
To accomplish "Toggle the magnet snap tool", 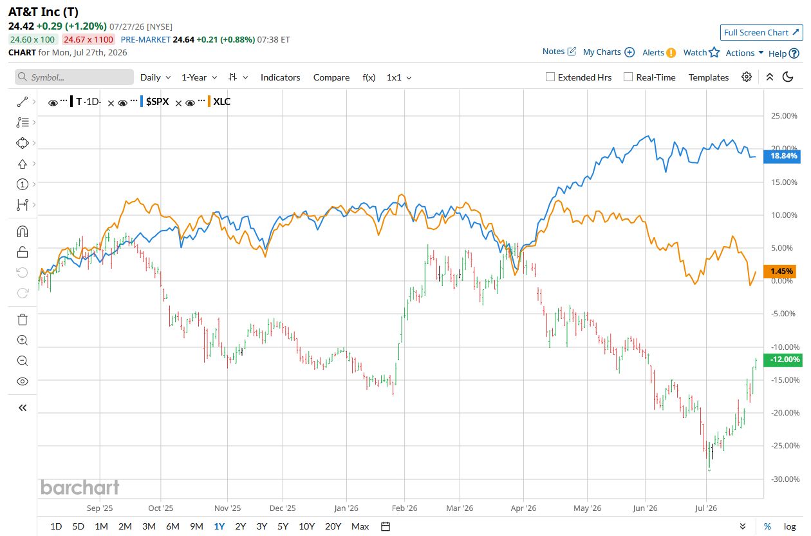I will tap(23, 231).
